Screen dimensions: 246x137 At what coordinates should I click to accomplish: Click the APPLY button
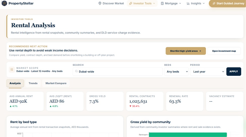234,72
